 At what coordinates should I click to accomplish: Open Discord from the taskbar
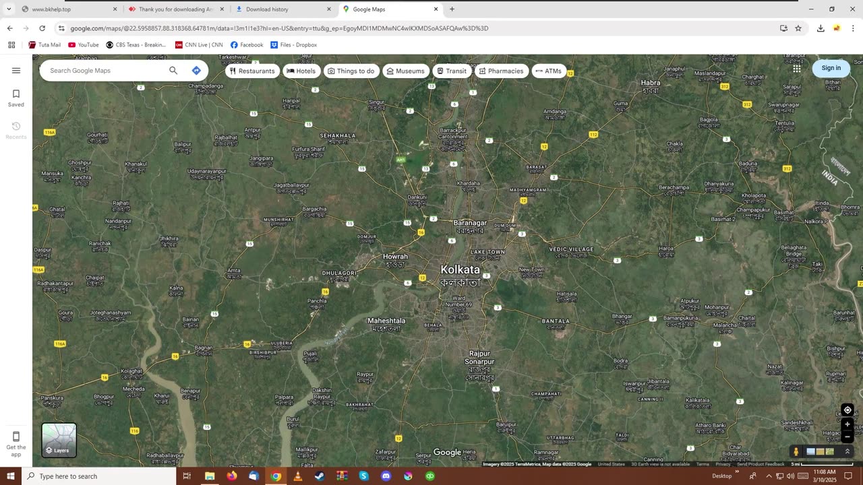[x=386, y=476]
